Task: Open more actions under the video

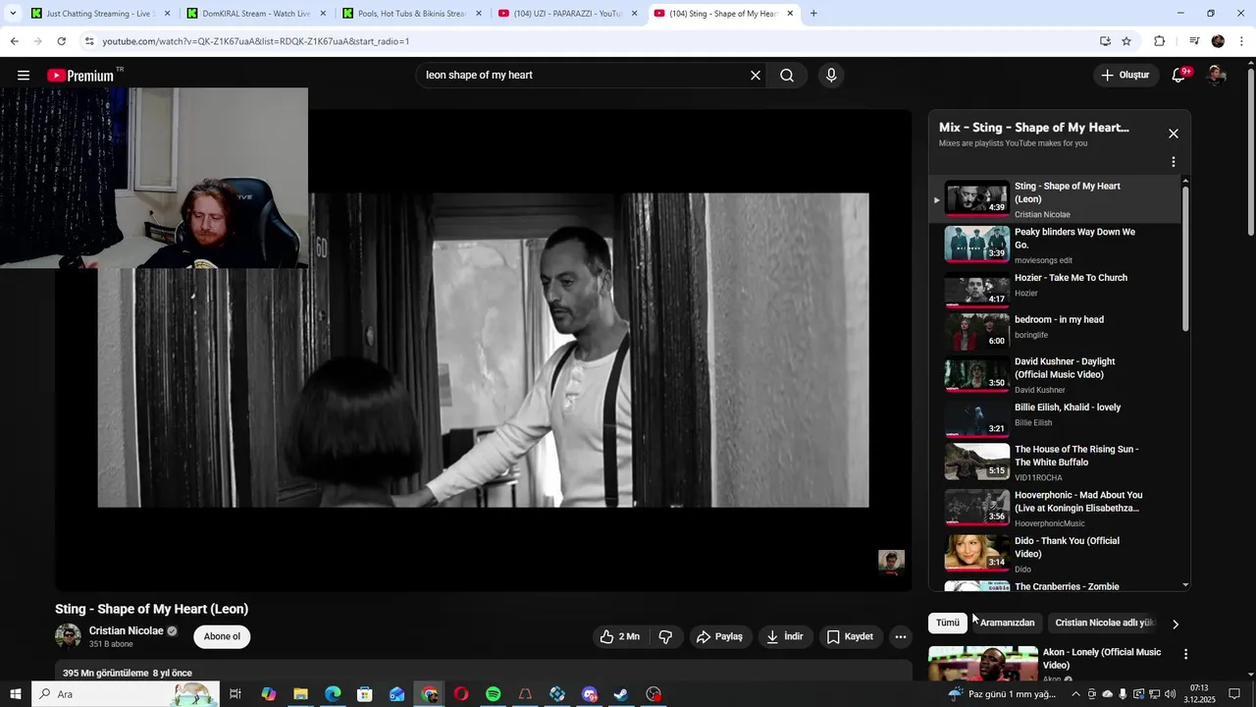Action: tap(900, 636)
